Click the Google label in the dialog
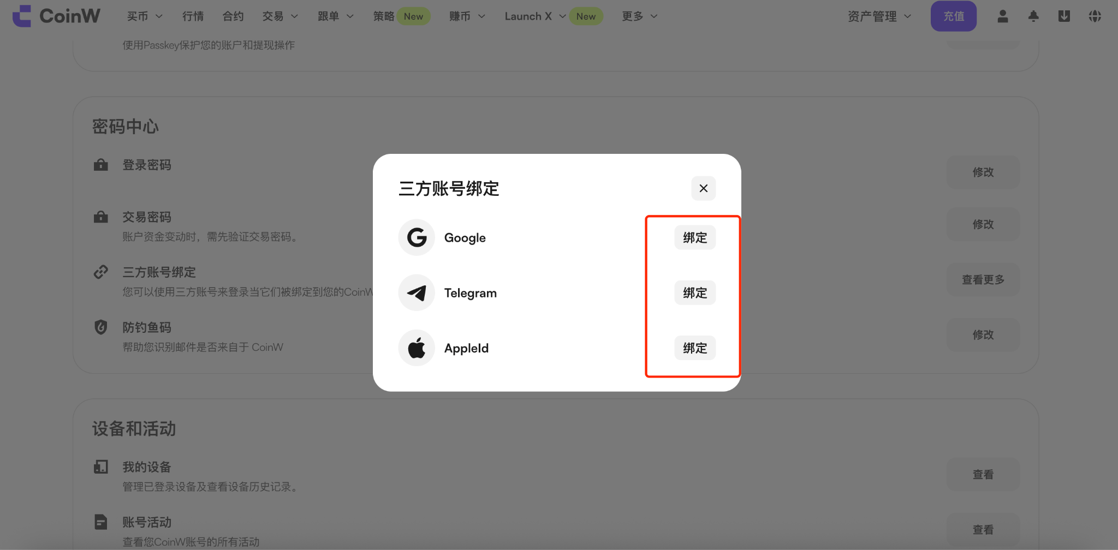 click(465, 238)
